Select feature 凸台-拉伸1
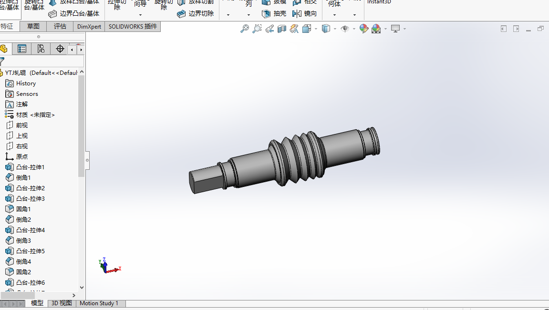 pos(25,167)
